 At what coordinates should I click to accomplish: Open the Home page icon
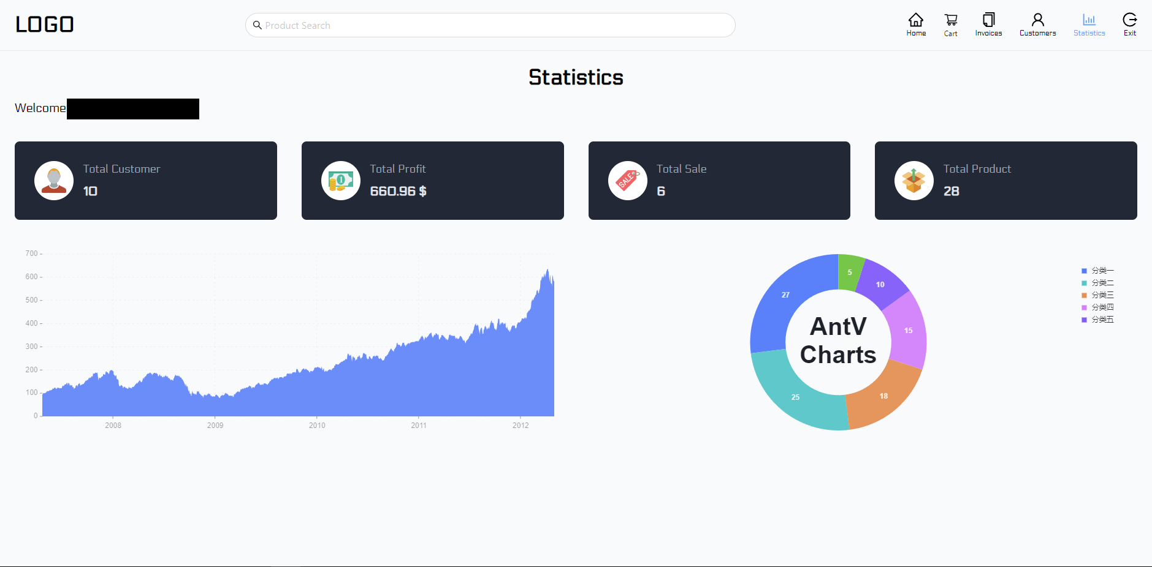pyautogui.click(x=916, y=20)
